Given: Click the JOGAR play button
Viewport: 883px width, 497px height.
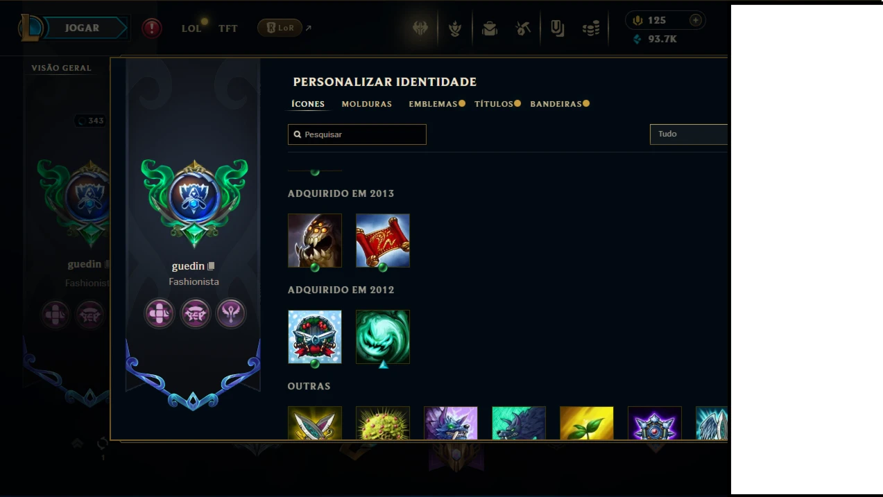Looking at the screenshot, I should pos(83,28).
